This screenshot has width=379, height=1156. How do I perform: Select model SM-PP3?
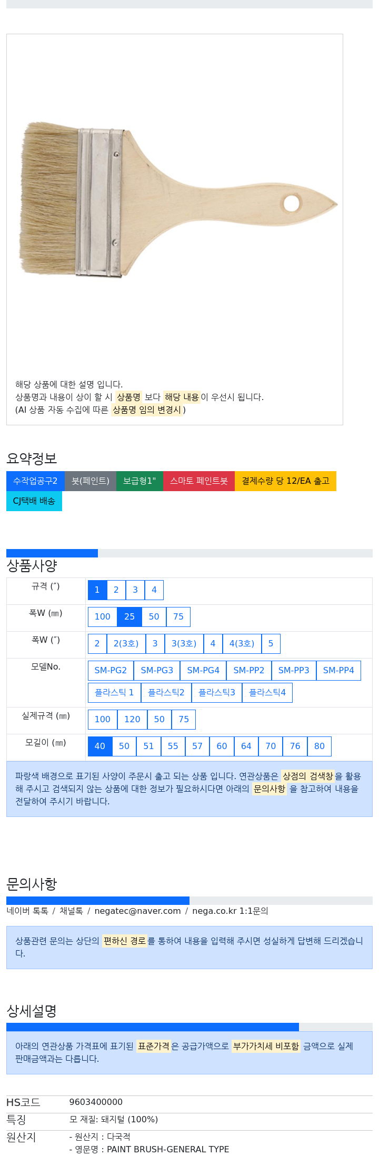click(x=294, y=671)
